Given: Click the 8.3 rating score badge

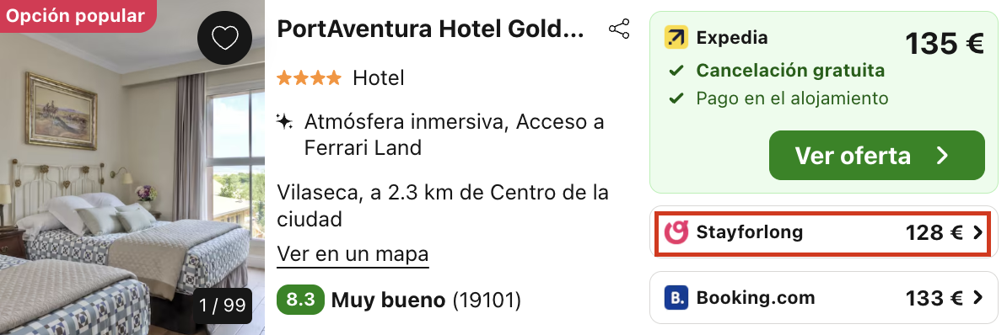Looking at the screenshot, I should tap(300, 300).
